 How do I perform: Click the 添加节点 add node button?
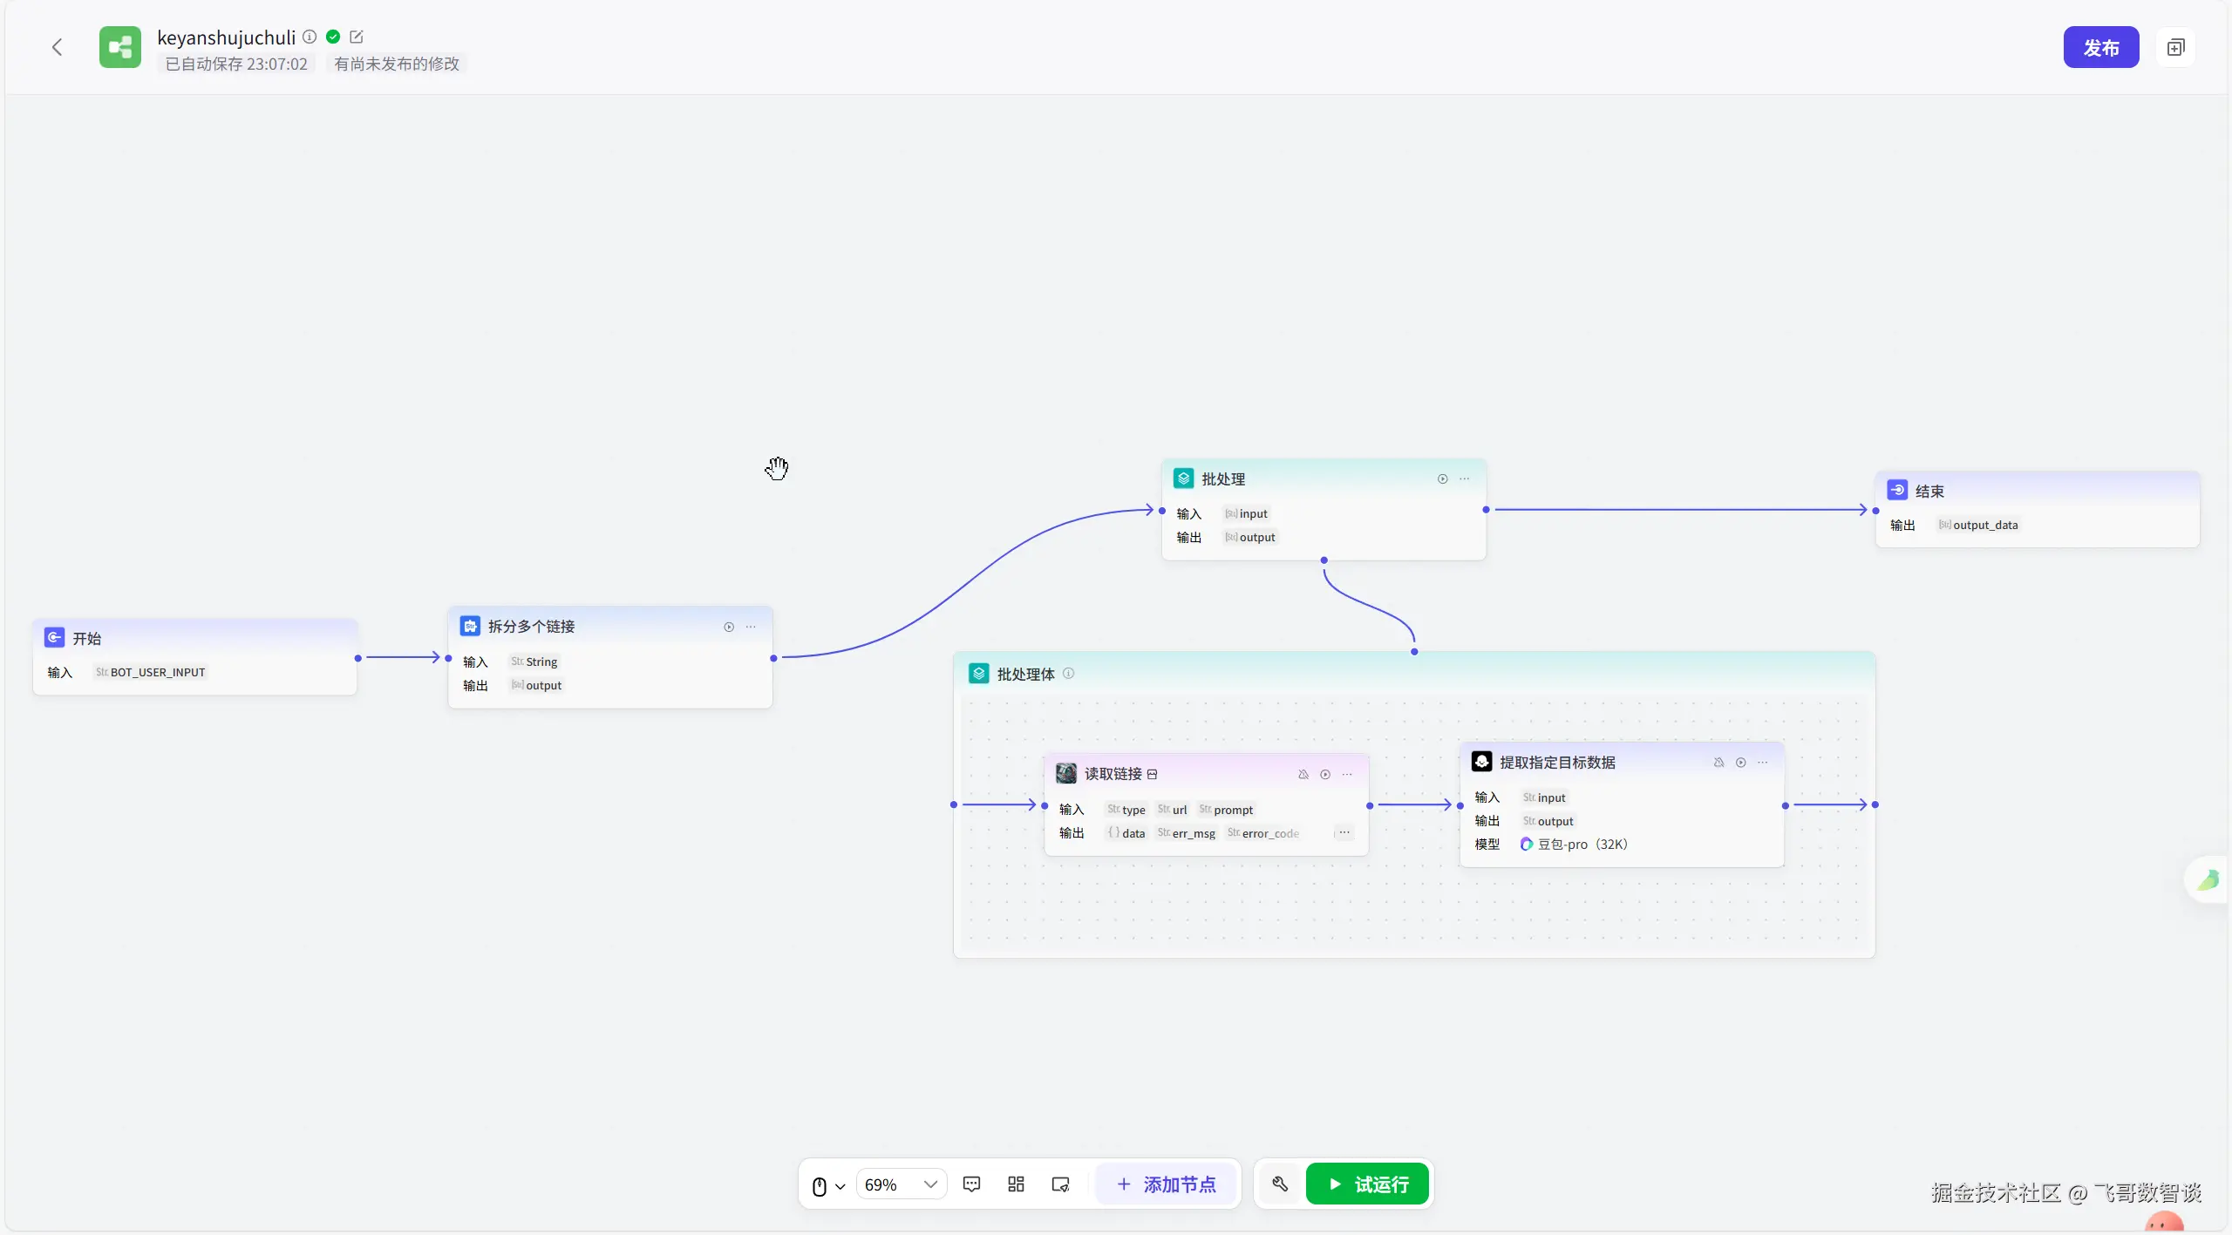1167,1184
